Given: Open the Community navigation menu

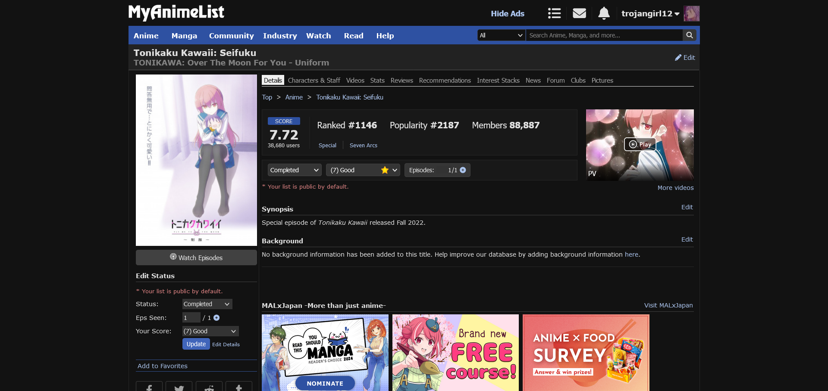Looking at the screenshot, I should (231, 36).
